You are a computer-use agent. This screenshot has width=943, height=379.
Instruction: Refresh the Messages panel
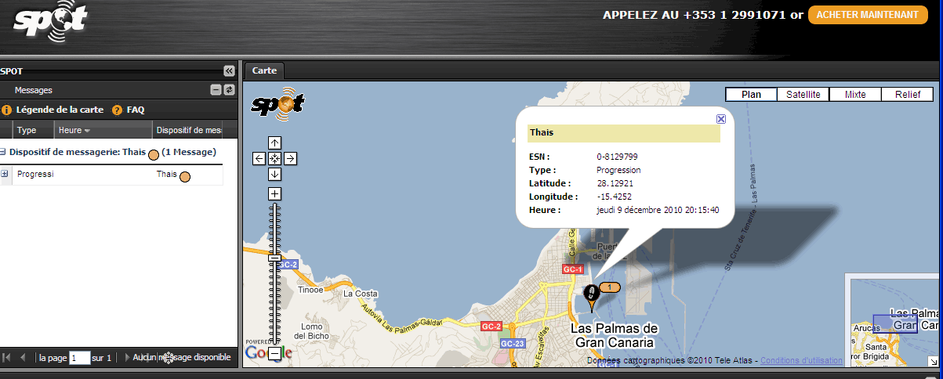(x=229, y=90)
